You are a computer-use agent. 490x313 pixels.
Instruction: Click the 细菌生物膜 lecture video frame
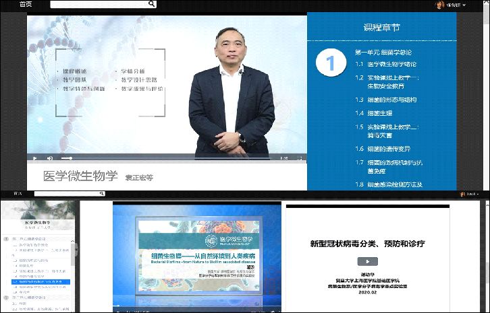point(197,257)
